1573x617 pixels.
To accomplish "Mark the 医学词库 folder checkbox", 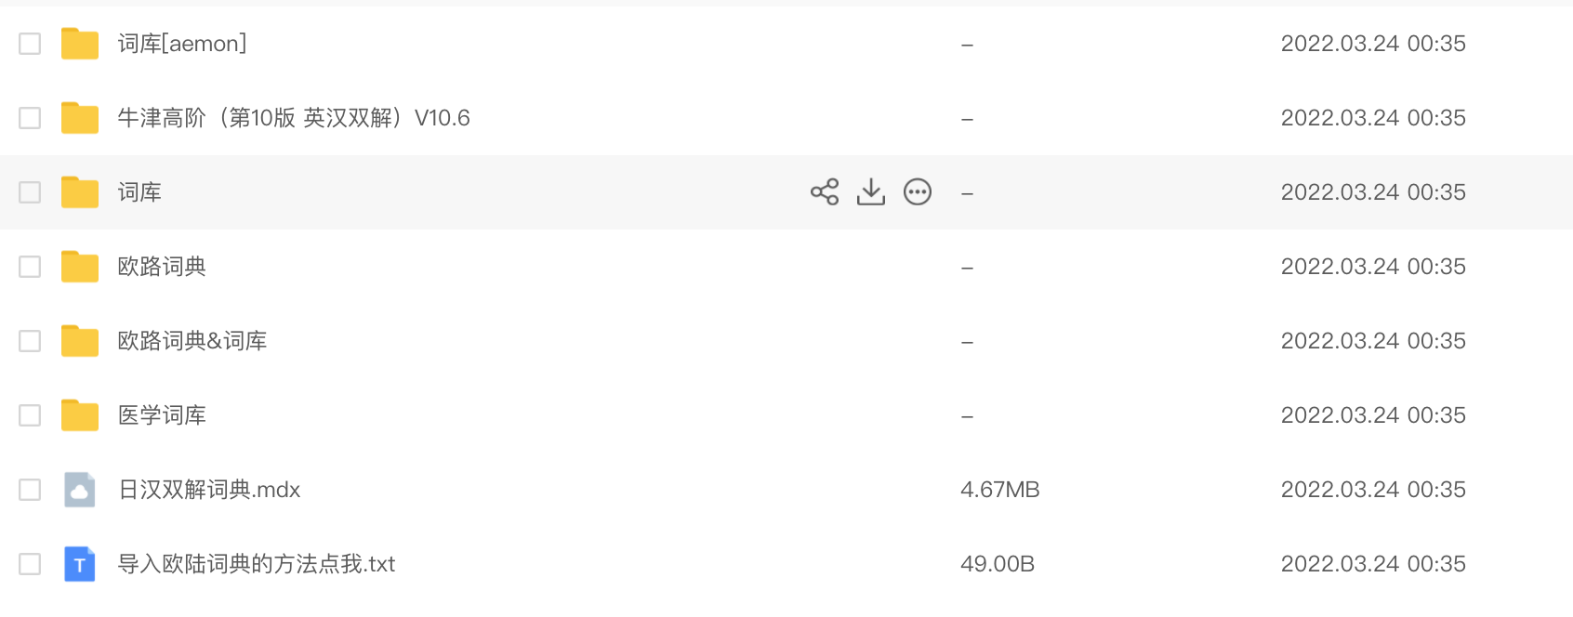I will (30, 415).
